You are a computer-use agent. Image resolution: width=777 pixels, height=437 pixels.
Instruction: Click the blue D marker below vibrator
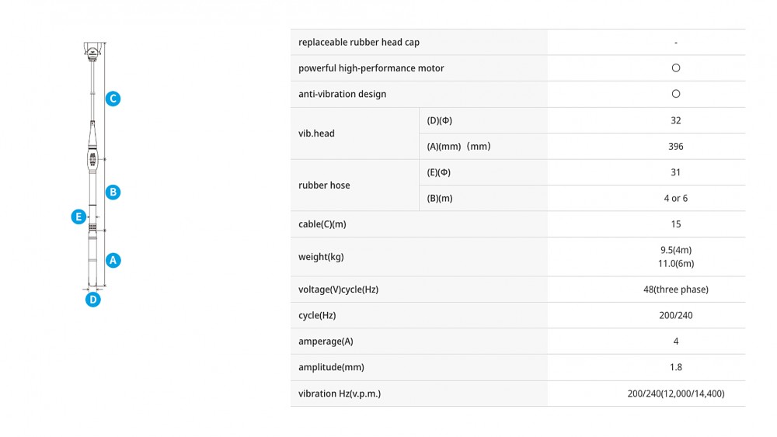(x=93, y=299)
